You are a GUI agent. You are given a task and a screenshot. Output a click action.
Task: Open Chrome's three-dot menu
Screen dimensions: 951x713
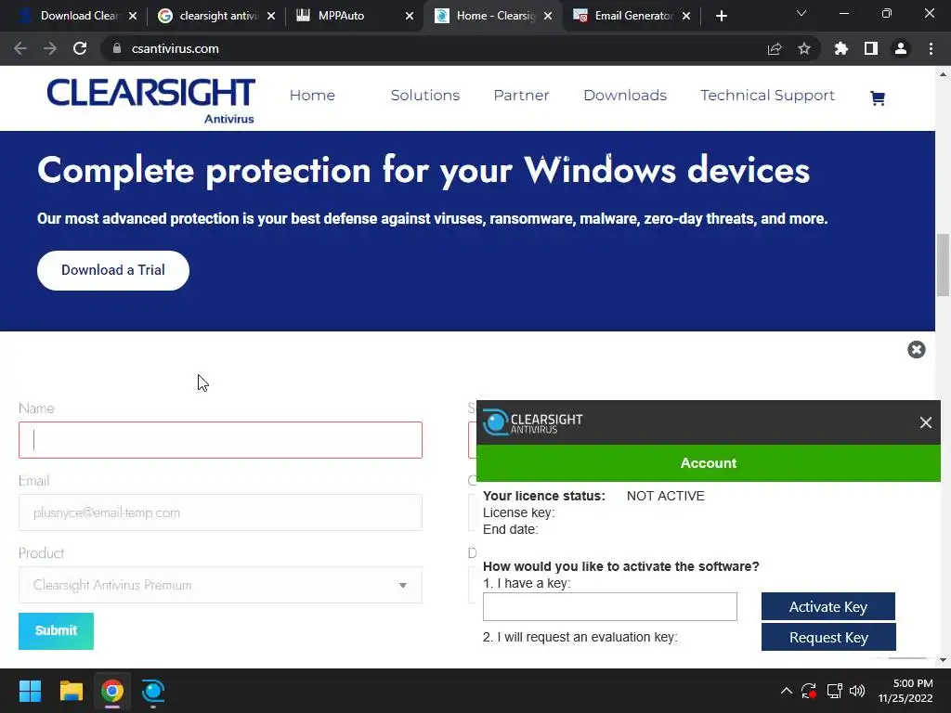tap(931, 48)
